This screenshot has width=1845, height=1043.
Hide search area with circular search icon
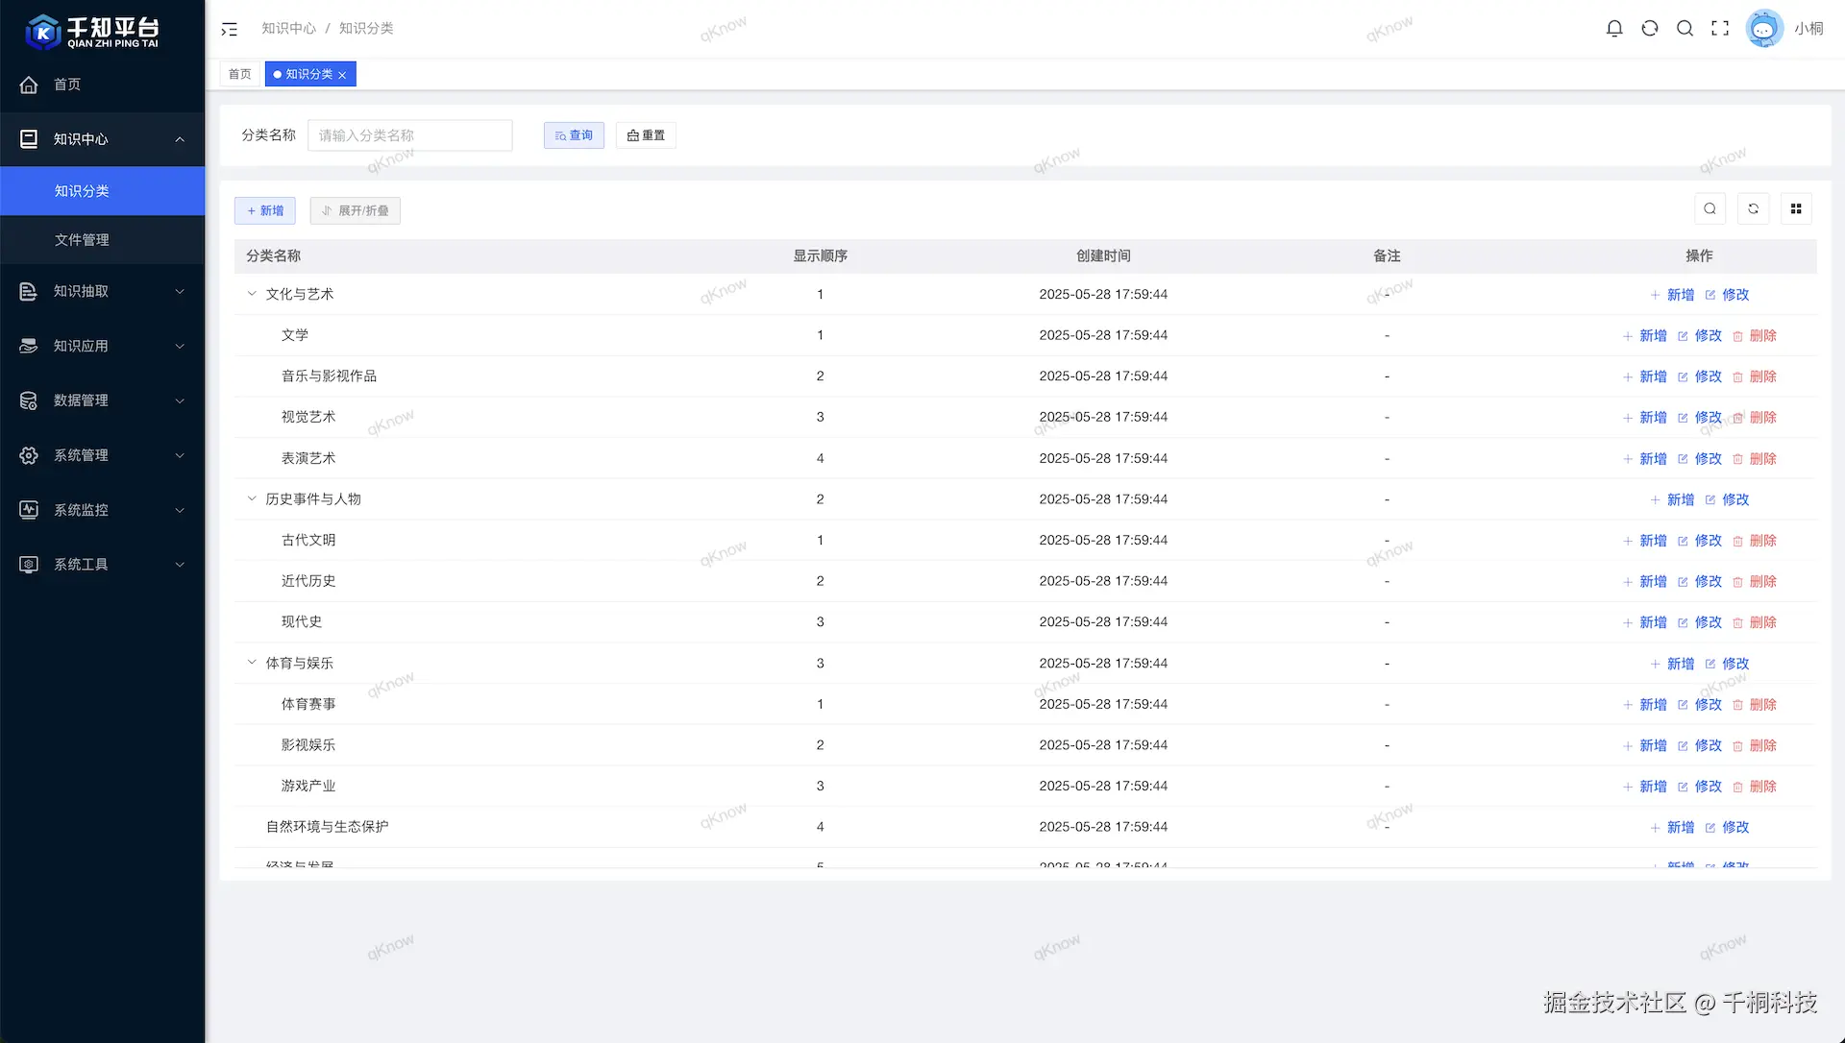1710,209
